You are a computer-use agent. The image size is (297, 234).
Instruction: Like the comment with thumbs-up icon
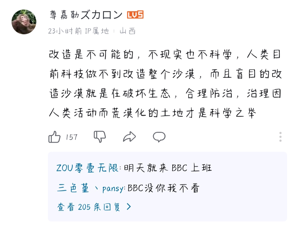54,137
